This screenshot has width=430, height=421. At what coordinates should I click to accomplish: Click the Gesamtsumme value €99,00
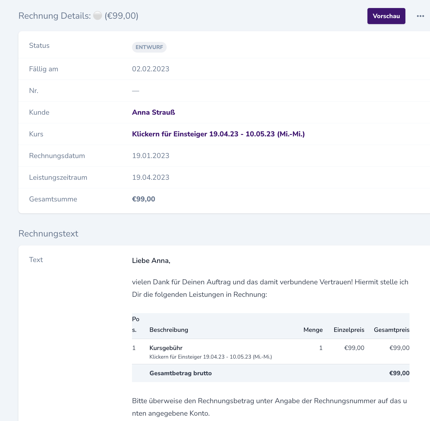click(x=144, y=199)
